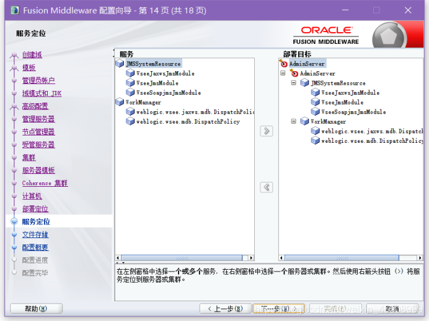Open the 模板 wizard step
Viewport: 429px width, 321px height.
click(x=29, y=67)
